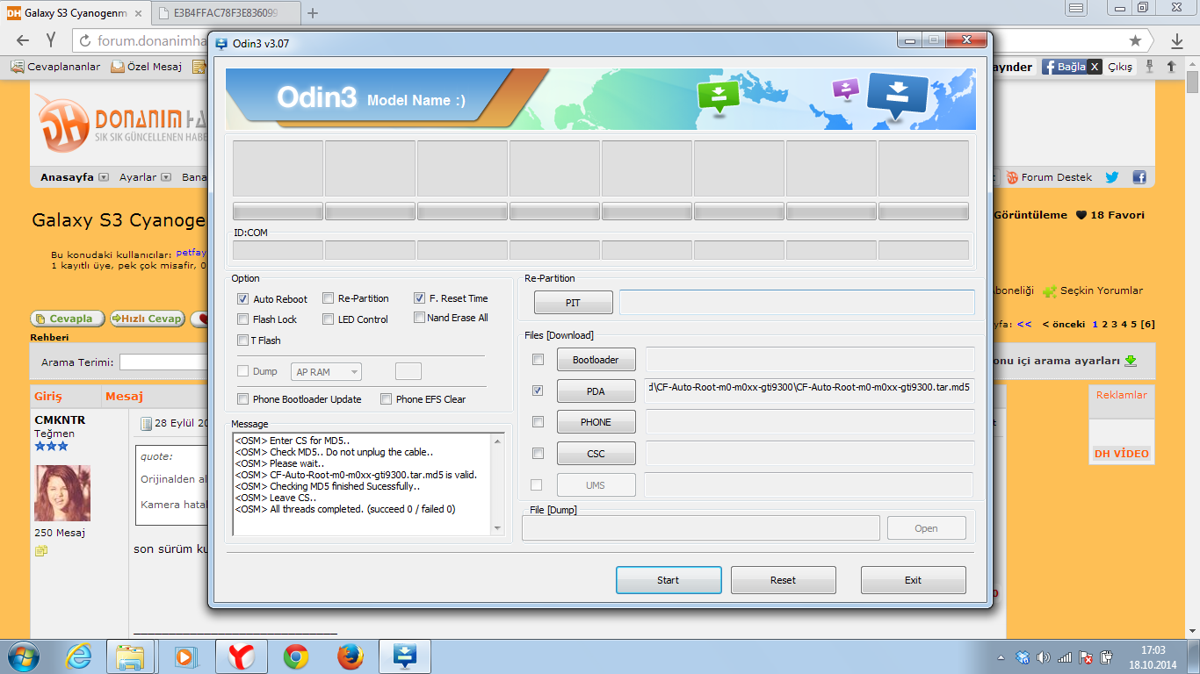Expand Ayarlar dropdown arrow

tap(167, 177)
